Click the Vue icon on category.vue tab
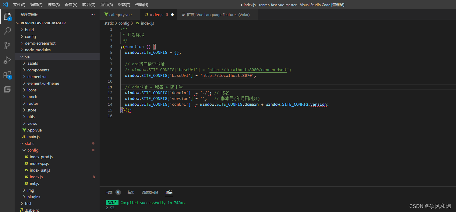 click(106, 15)
